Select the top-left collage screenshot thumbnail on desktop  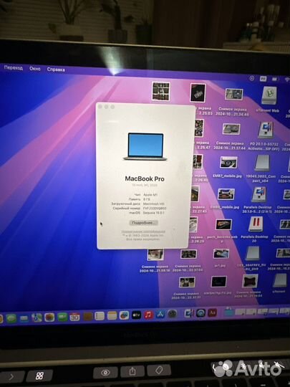(x=161, y=91)
